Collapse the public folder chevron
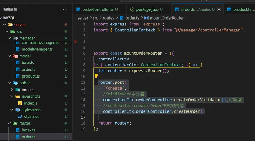Screen dimensions: 255x141 [9, 83]
